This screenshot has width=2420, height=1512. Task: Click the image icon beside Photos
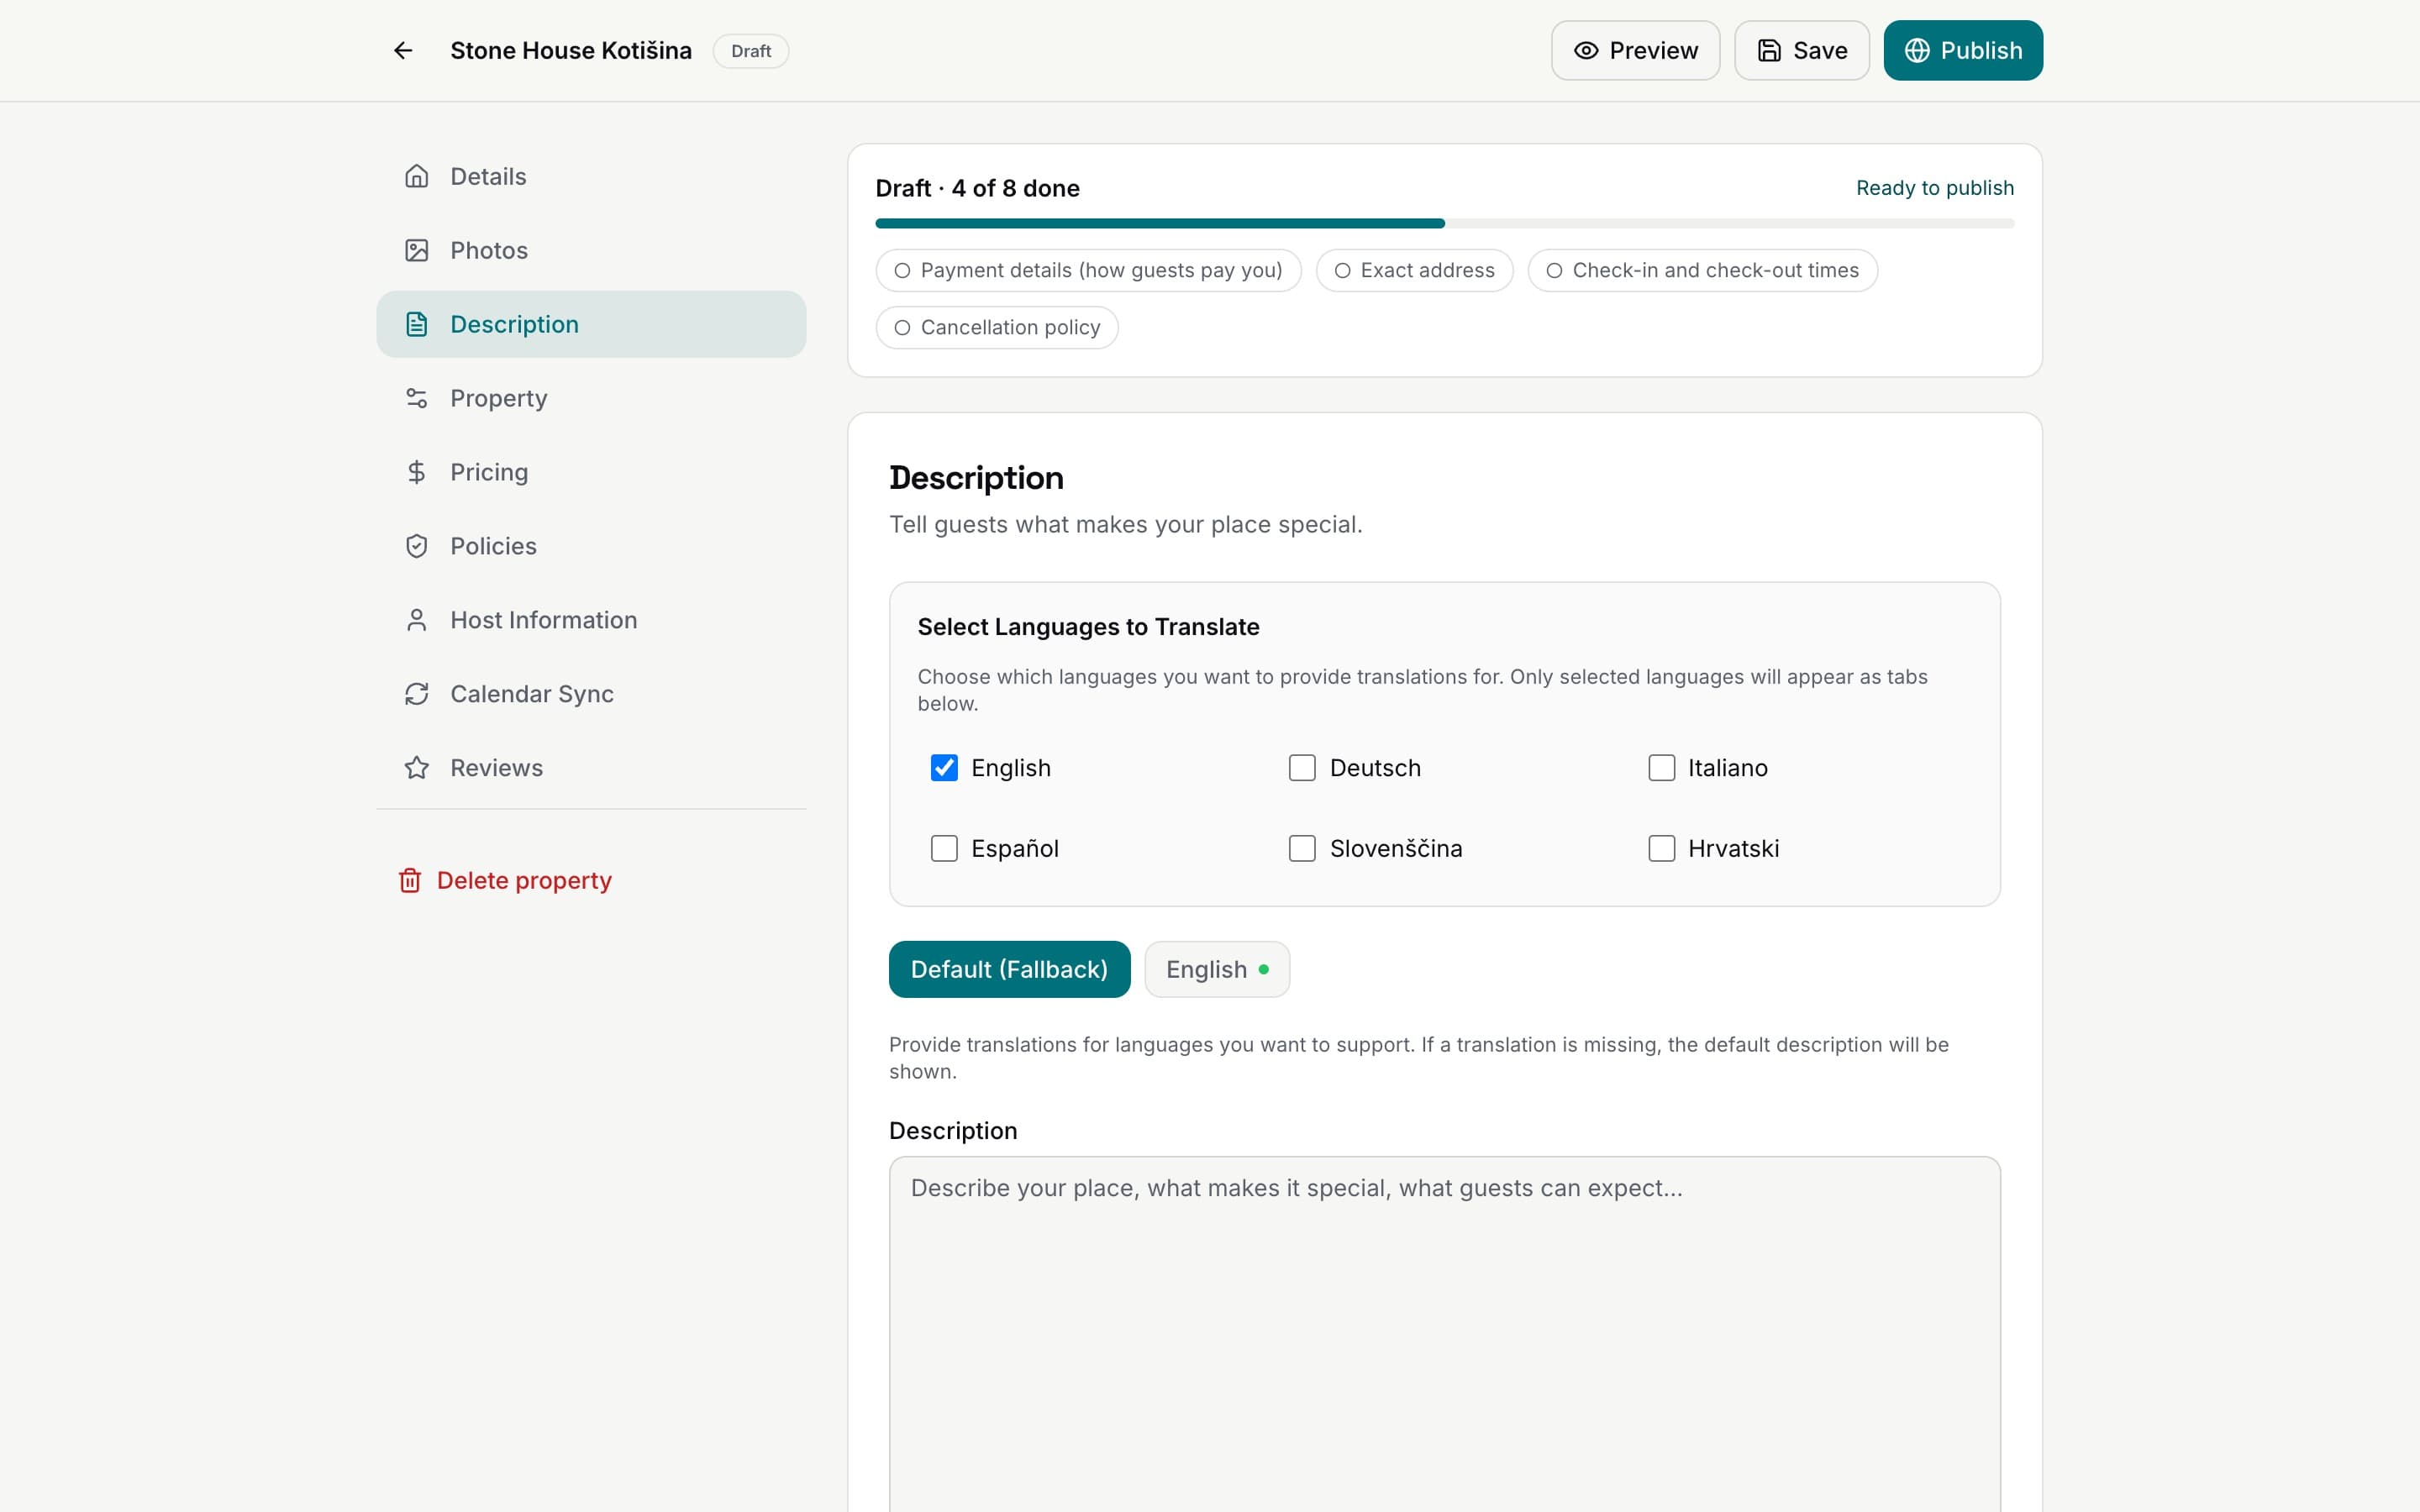tap(417, 250)
